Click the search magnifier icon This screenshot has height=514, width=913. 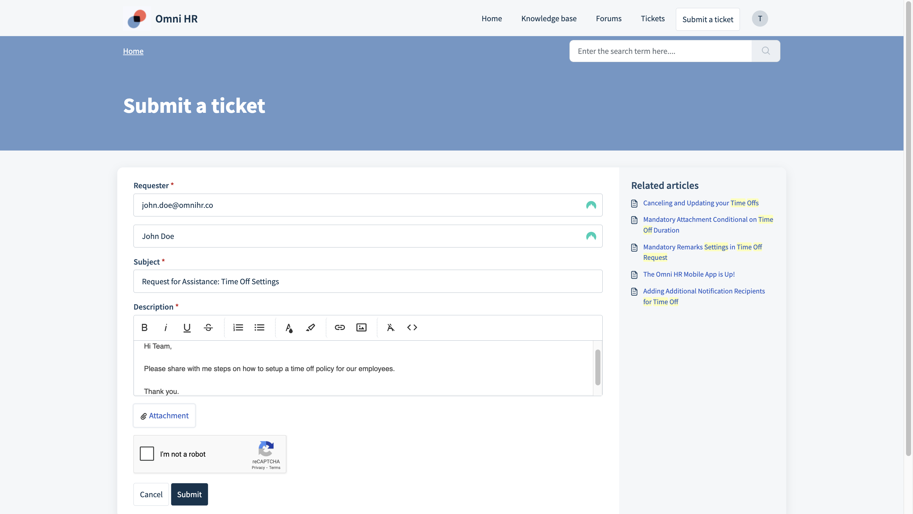[766, 51]
